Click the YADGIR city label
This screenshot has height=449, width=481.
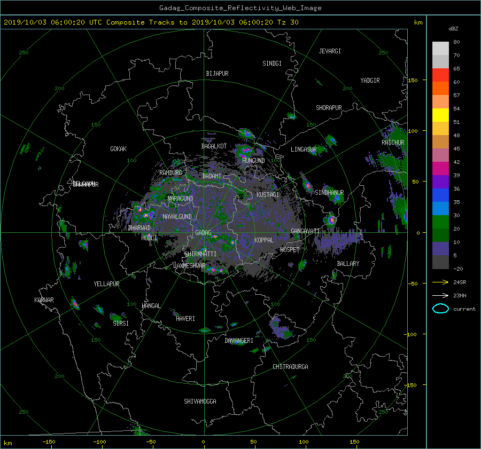pyautogui.click(x=370, y=80)
